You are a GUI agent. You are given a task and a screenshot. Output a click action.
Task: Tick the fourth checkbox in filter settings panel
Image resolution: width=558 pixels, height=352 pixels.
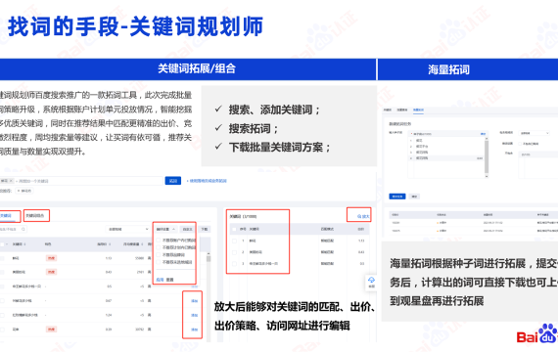pyautogui.click(x=159, y=262)
